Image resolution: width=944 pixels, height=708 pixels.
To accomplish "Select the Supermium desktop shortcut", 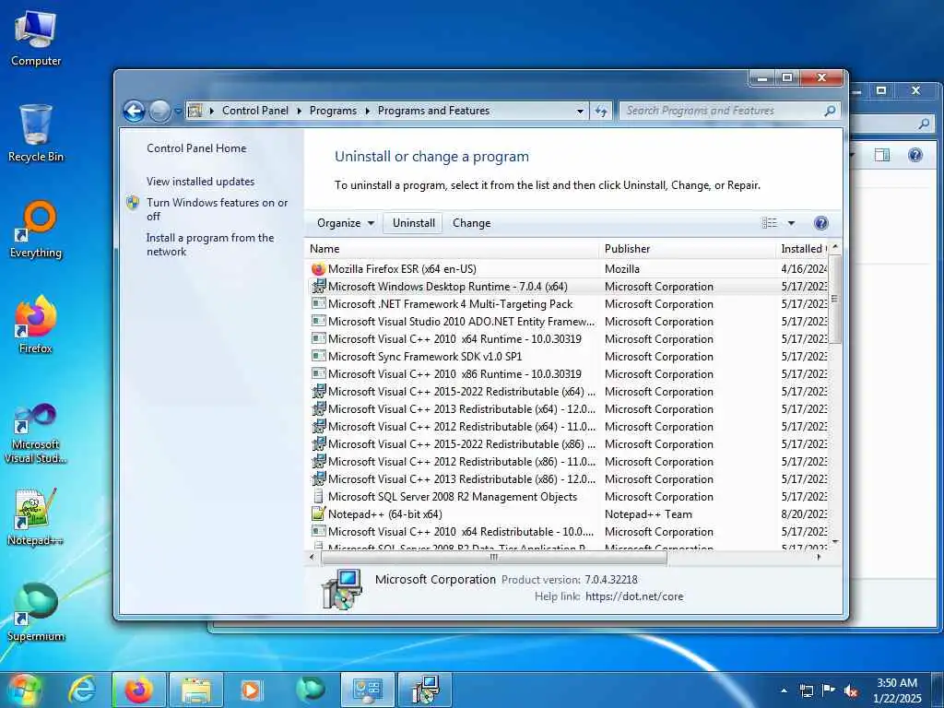I will tap(36, 613).
